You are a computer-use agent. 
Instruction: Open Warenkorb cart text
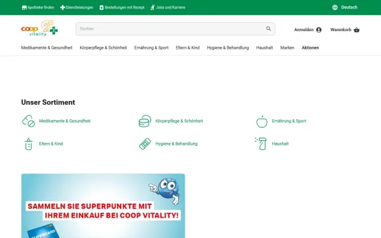340,30
